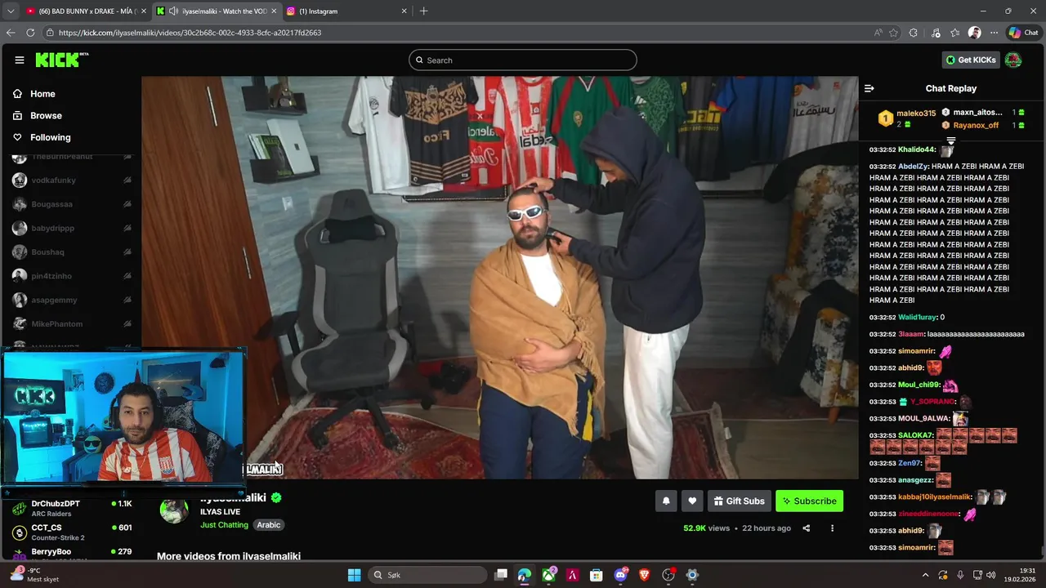The width and height of the screenshot is (1046, 588).
Task: Open the Following section
Action: coord(51,137)
